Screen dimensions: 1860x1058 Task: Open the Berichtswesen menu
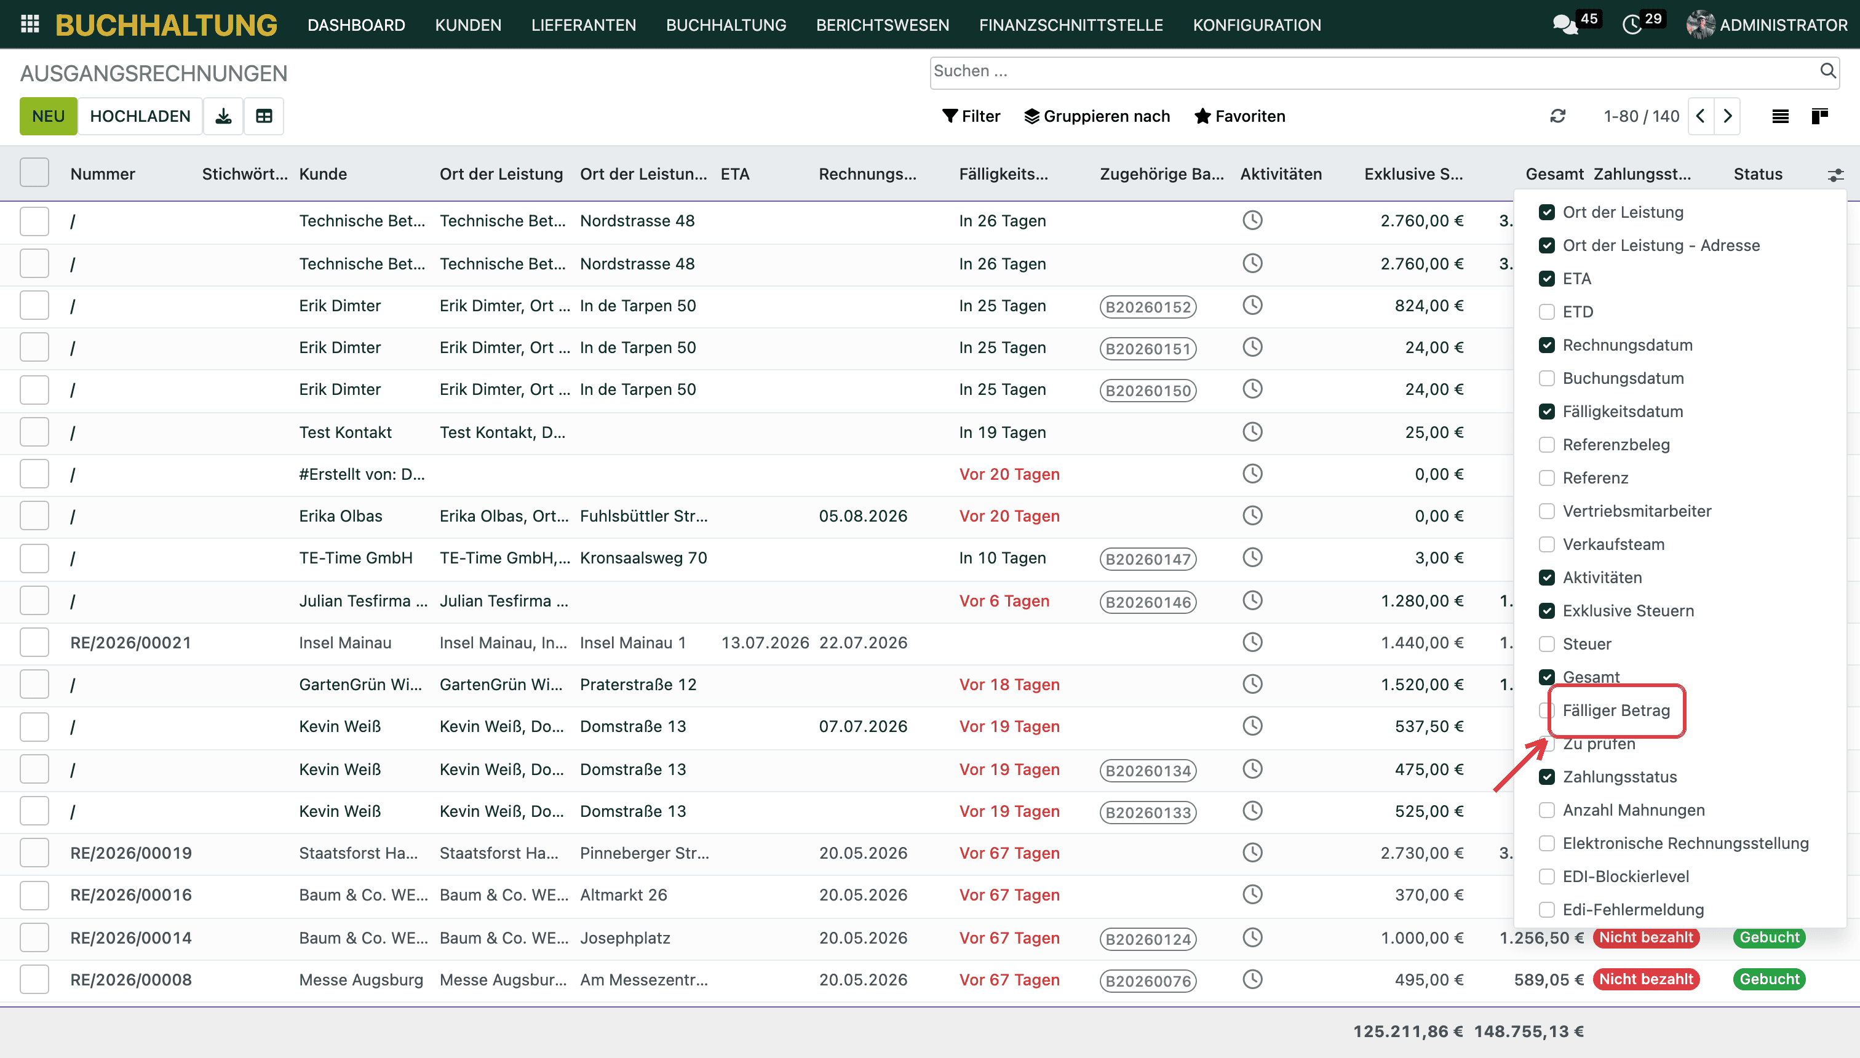pos(882,25)
